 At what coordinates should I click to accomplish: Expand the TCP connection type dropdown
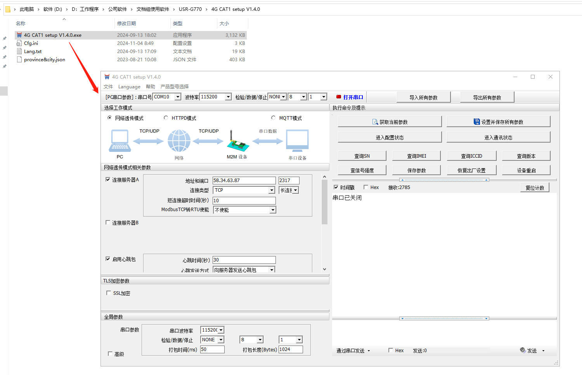(x=272, y=190)
